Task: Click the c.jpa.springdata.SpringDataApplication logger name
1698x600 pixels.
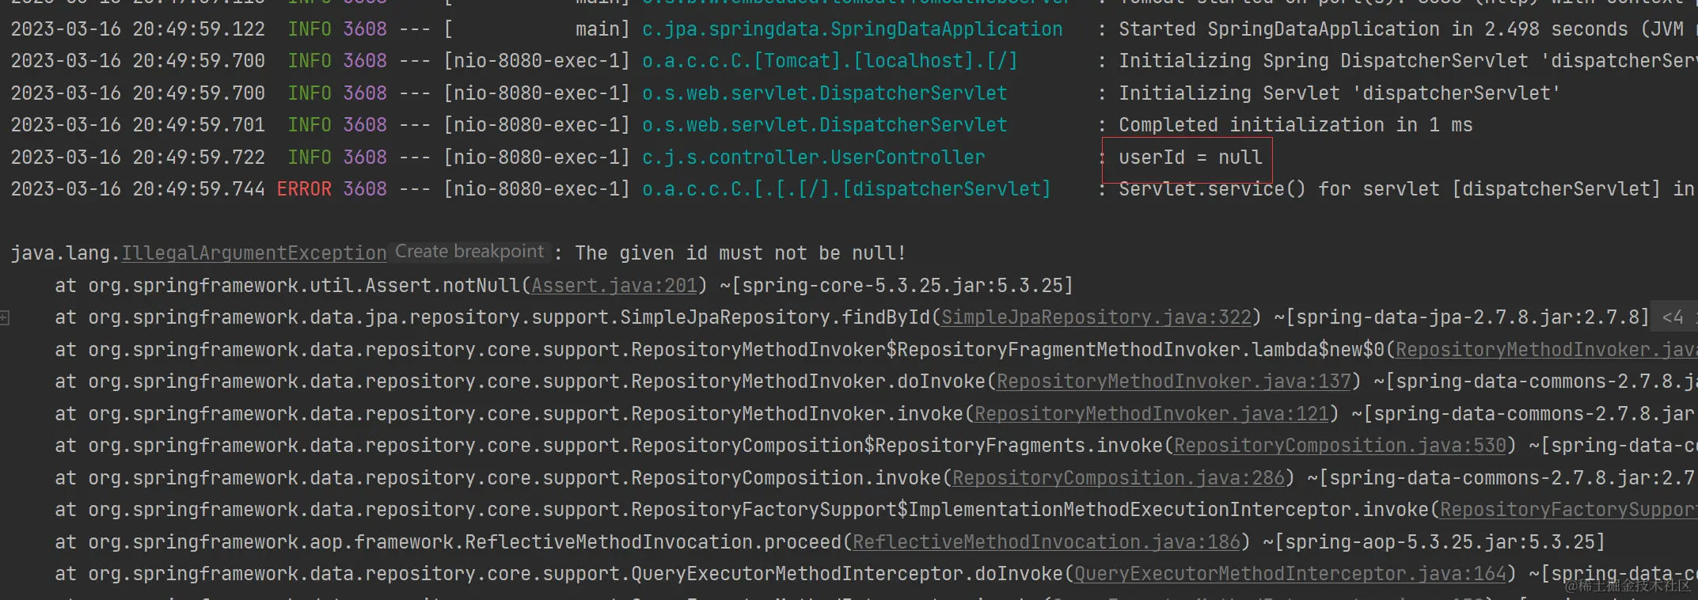Action: (x=853, y=29)
